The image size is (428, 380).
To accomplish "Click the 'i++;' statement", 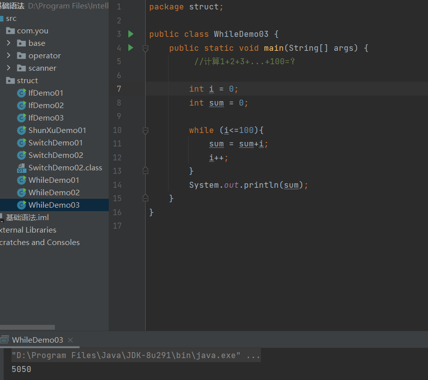I will tap(218, 158).
